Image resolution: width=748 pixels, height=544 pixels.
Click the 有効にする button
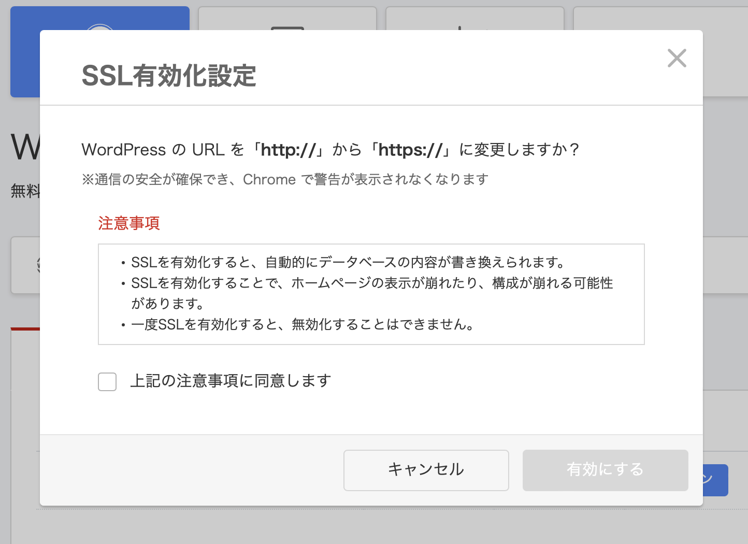coord(606,470)
